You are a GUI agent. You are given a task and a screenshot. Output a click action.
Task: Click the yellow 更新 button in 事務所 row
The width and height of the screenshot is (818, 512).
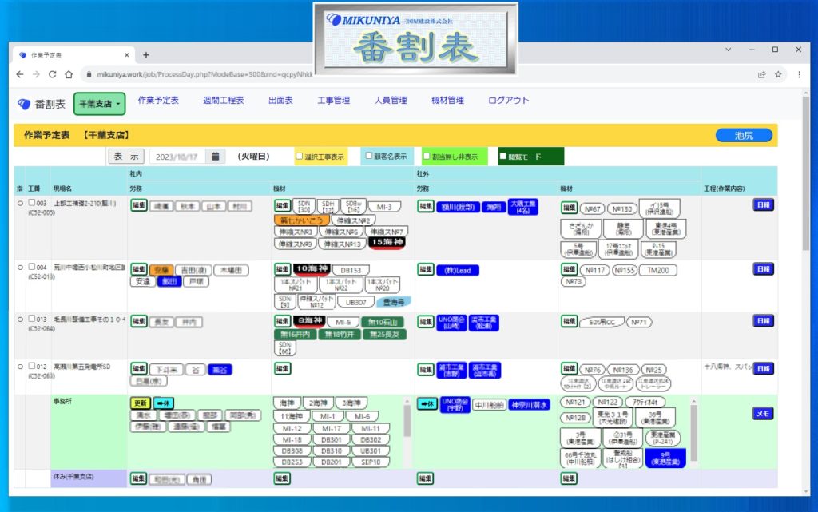140,403
